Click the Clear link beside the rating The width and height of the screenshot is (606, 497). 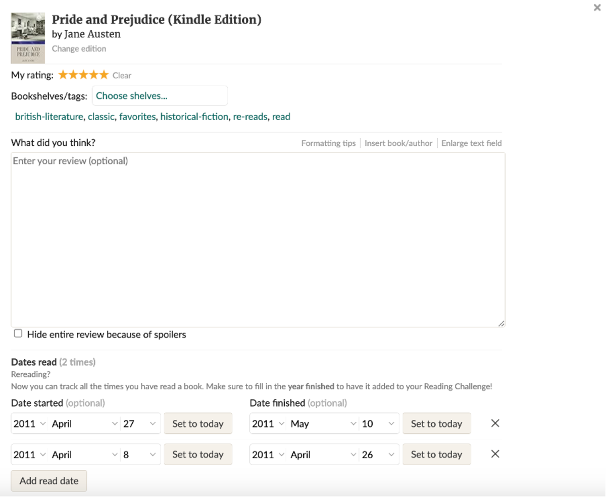pos(122,75)
